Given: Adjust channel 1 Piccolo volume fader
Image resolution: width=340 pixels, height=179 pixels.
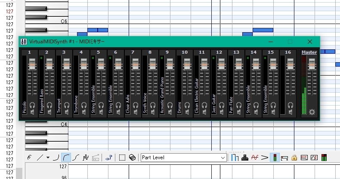Looking at the screenshot, I should 32,64.
